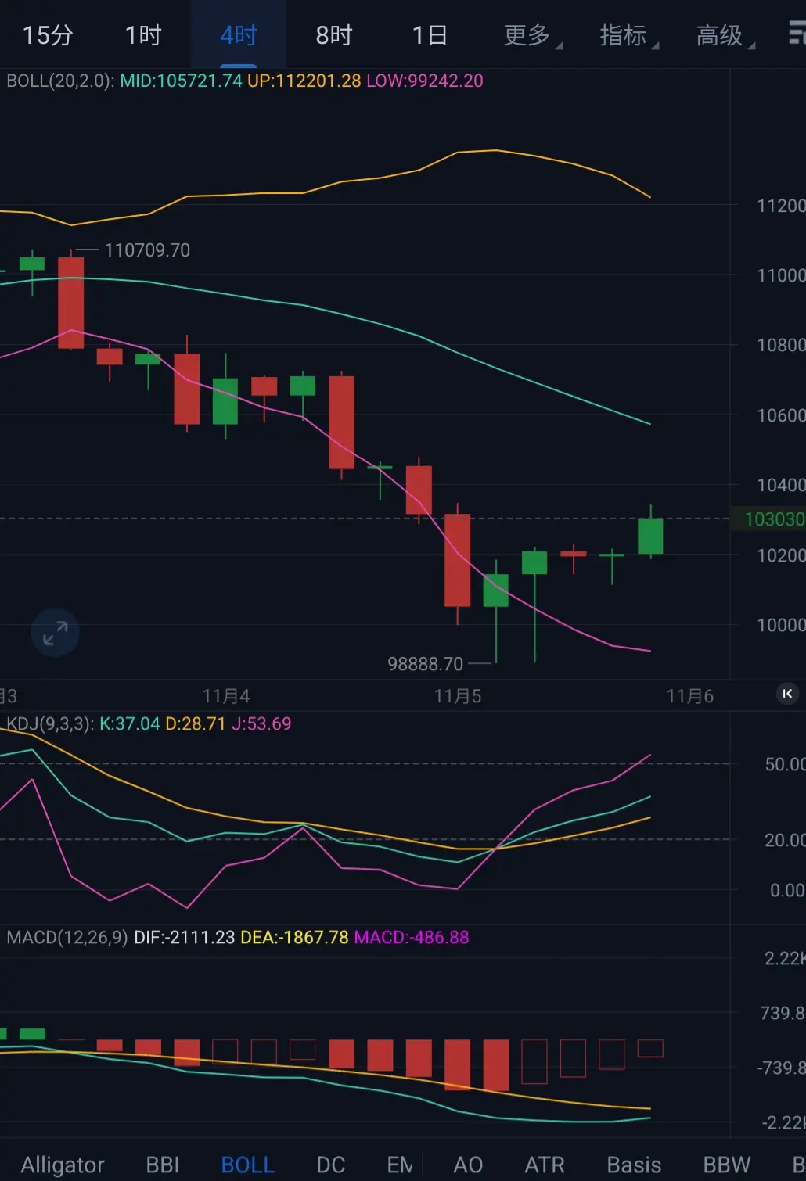Select the BOLL indicator
The image size is (806, 1181).
247,1165
